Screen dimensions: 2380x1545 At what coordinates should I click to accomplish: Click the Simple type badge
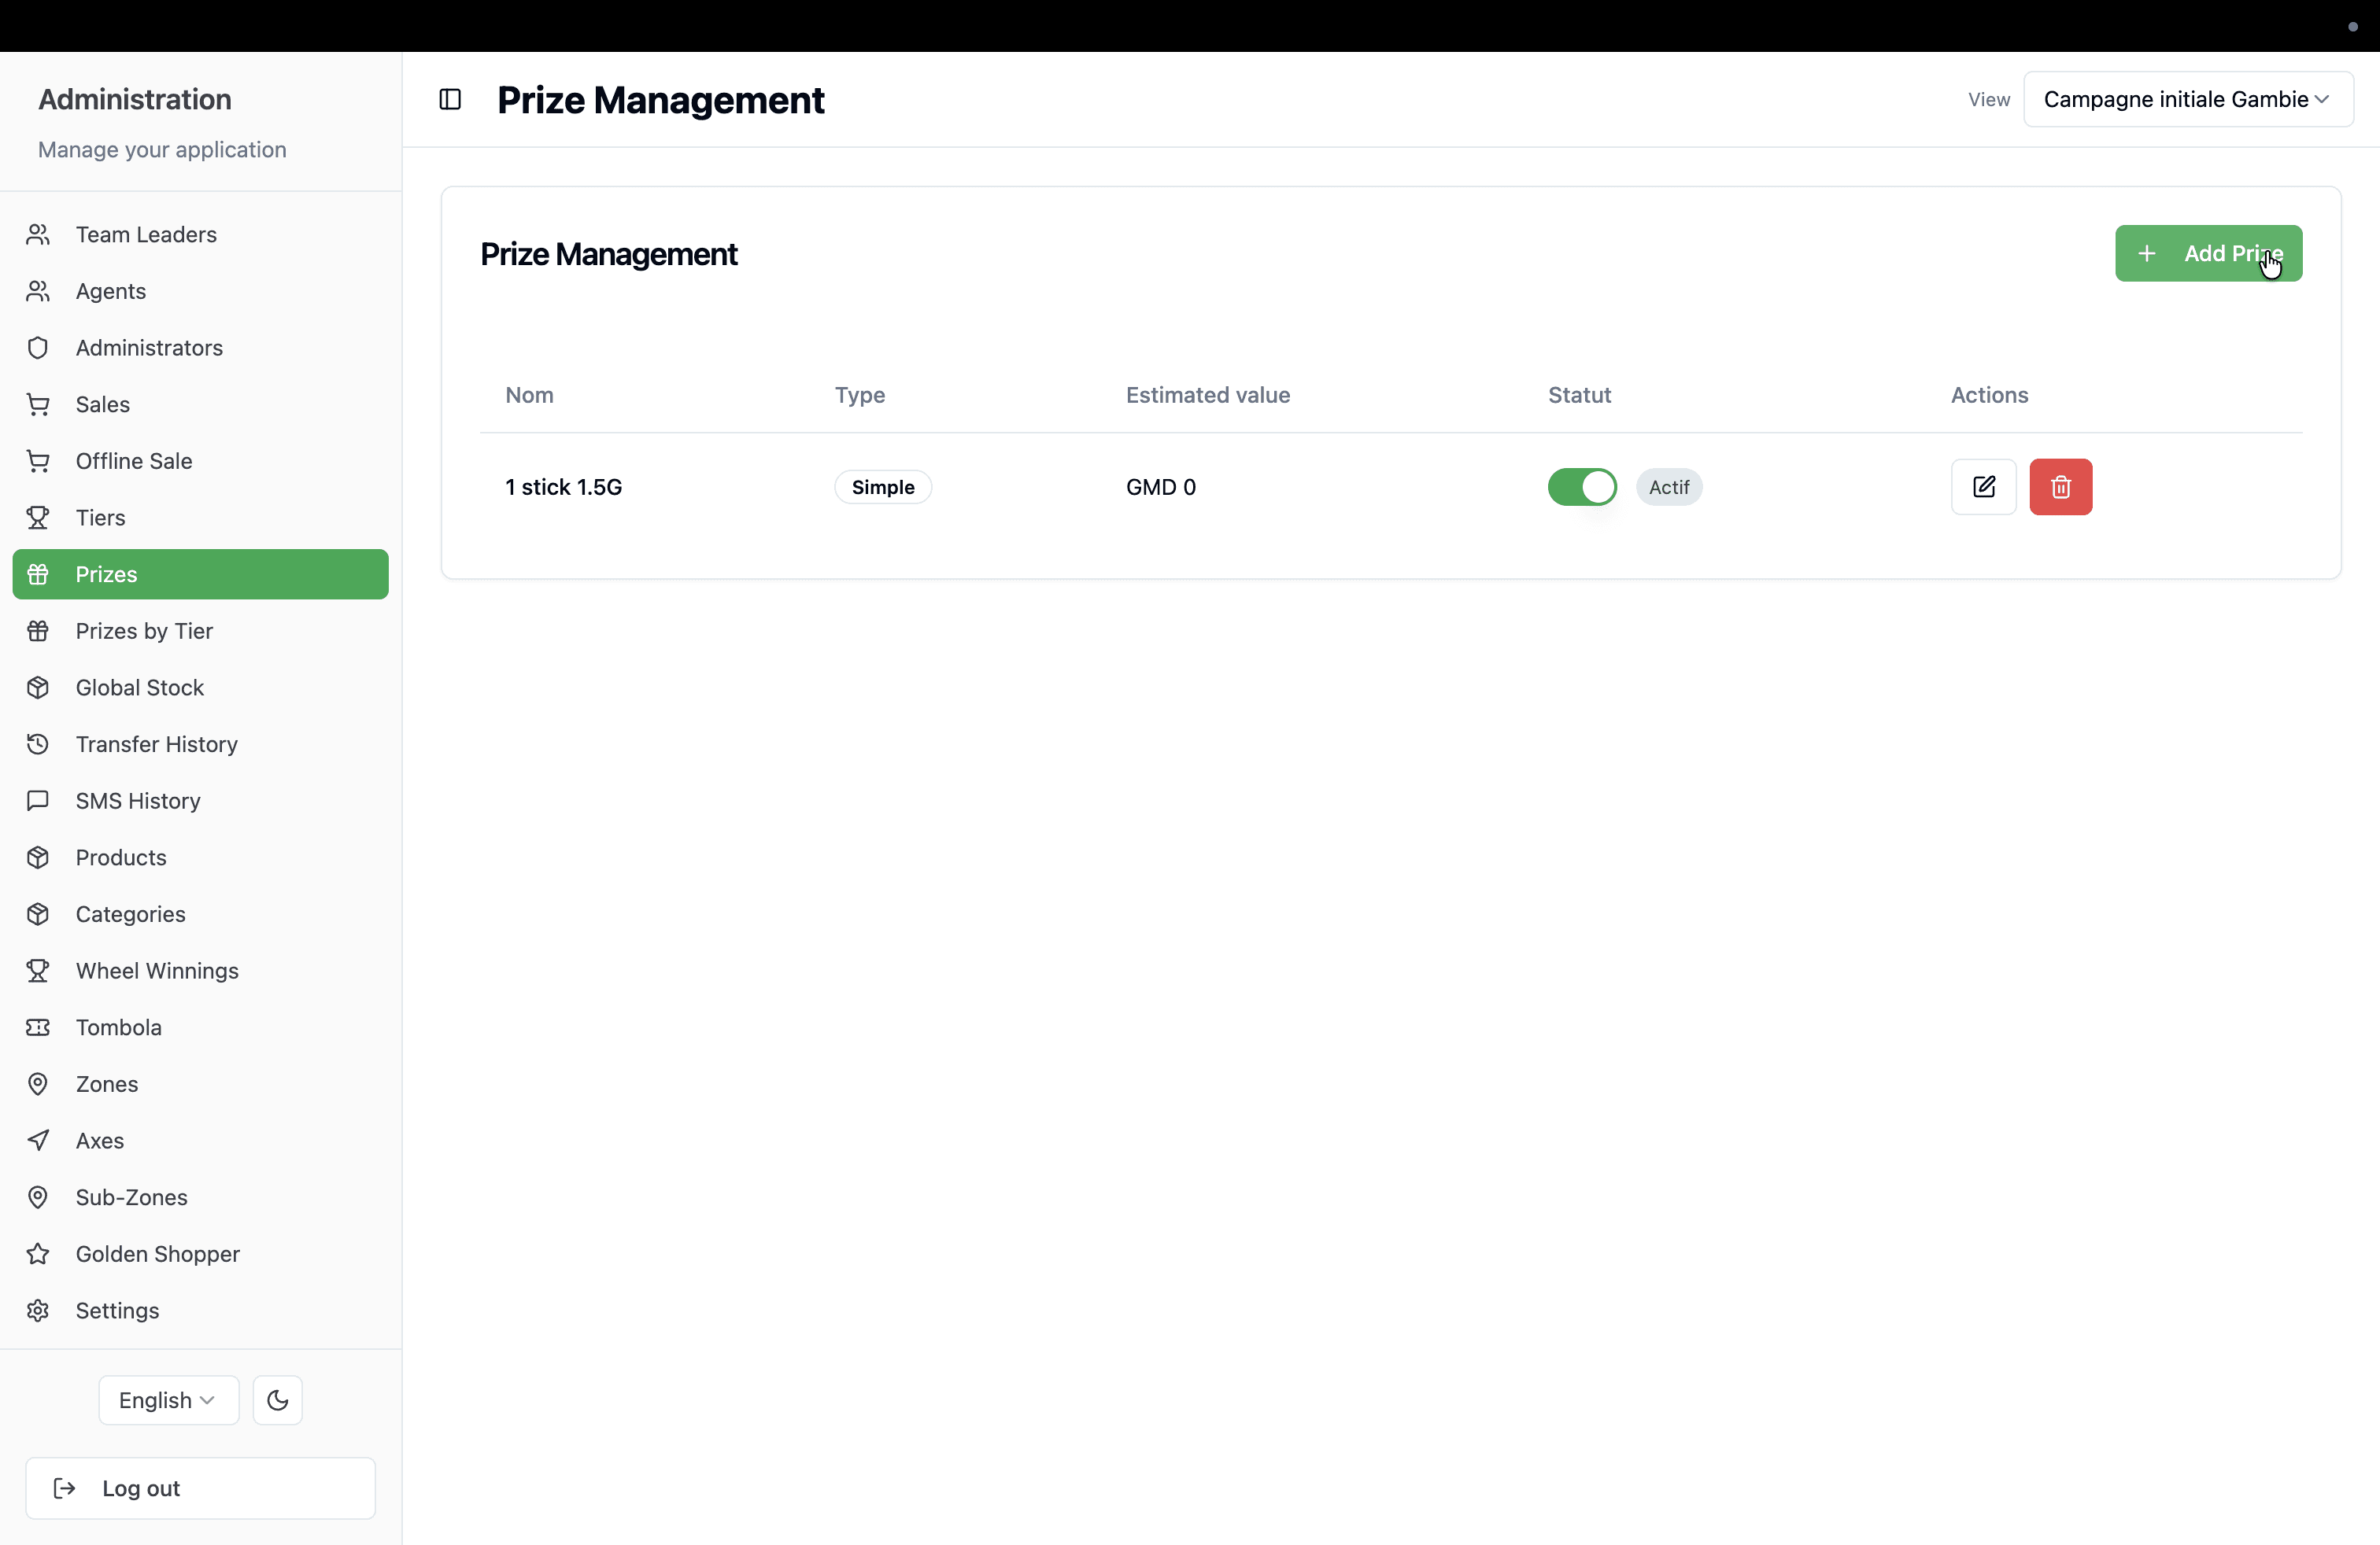tap(883, 487)
